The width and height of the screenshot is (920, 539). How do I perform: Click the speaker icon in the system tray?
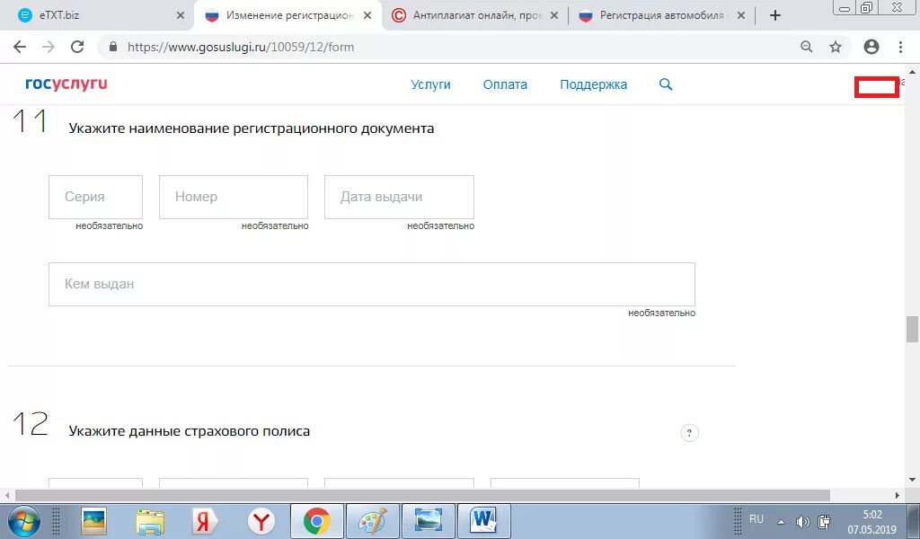[802, 519]
